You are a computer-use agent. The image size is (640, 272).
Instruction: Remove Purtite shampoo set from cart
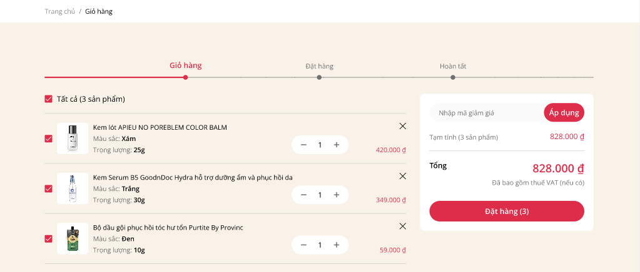click(x=402, y=226)
